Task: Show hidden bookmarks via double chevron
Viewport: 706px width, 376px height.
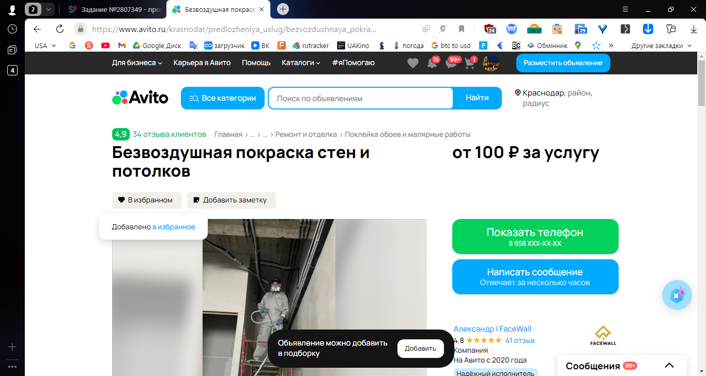Action: (611, 45)
